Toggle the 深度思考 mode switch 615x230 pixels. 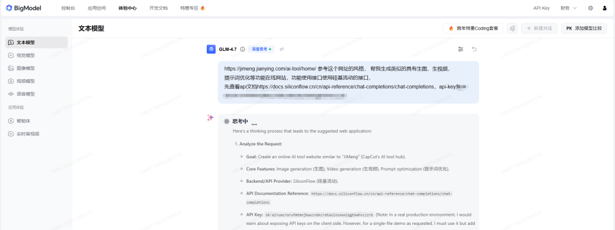pos(261,50)
